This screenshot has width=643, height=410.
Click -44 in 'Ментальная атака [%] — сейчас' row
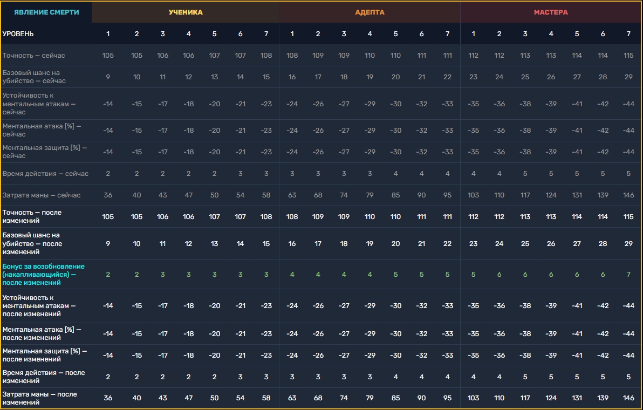628,131
